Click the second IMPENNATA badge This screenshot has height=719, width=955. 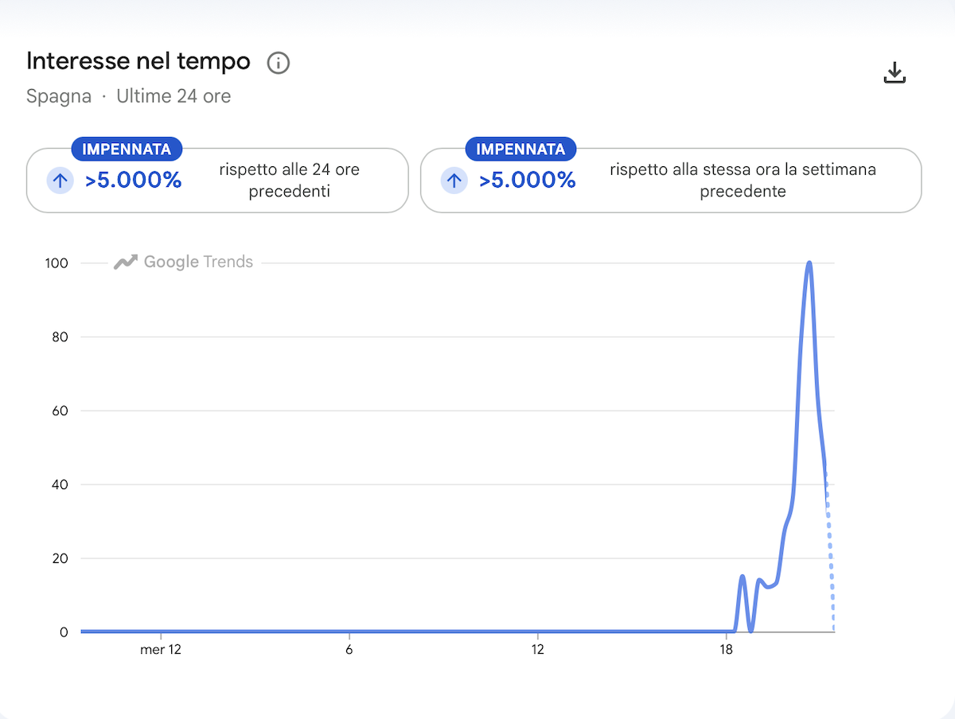pos(520,150)
